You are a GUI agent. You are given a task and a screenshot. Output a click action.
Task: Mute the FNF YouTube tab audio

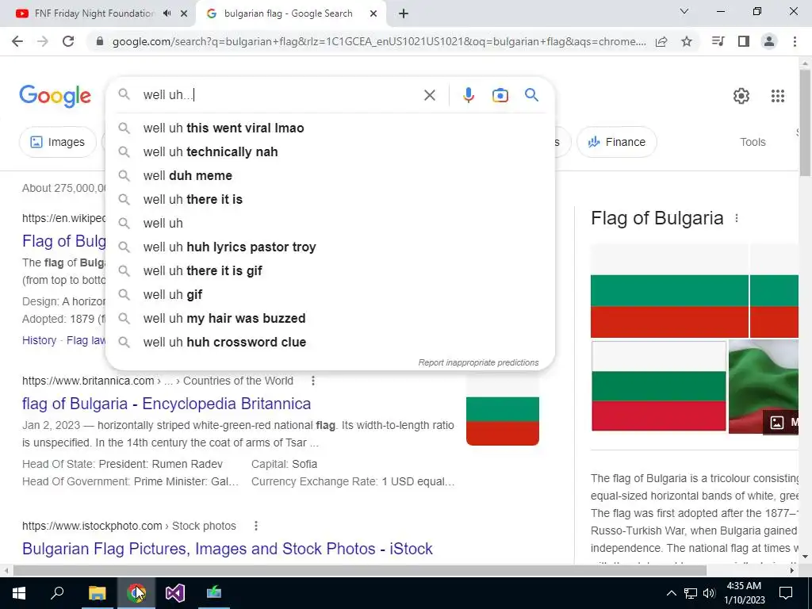(167, 13)
